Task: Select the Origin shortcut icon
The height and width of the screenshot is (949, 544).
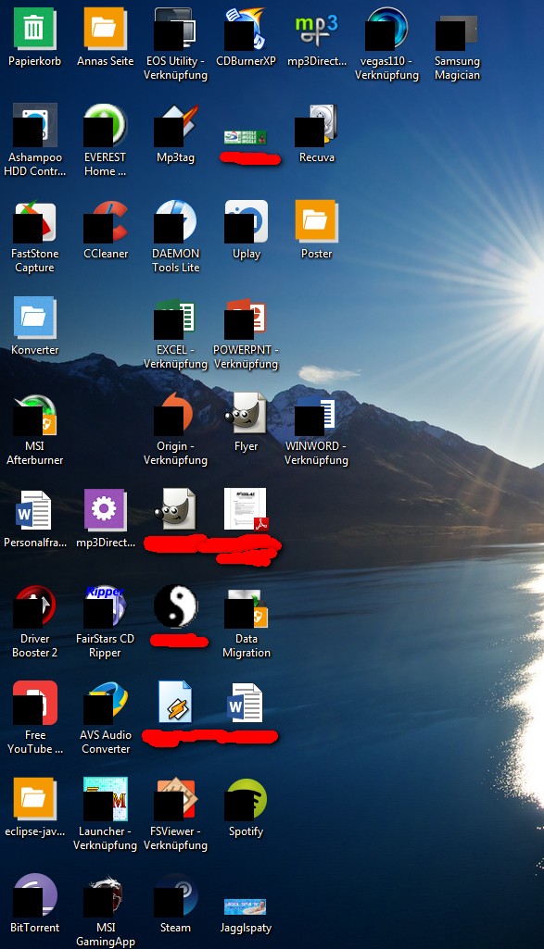Action: [175, 413]
